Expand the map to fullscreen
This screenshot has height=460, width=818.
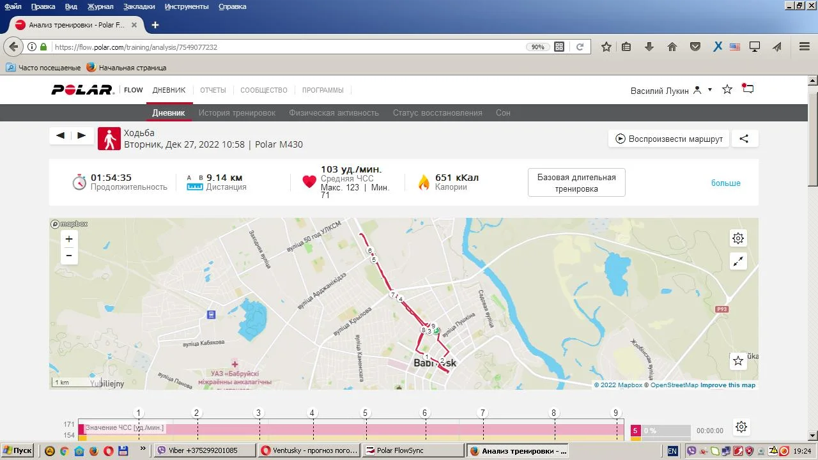tap(738, 261)
